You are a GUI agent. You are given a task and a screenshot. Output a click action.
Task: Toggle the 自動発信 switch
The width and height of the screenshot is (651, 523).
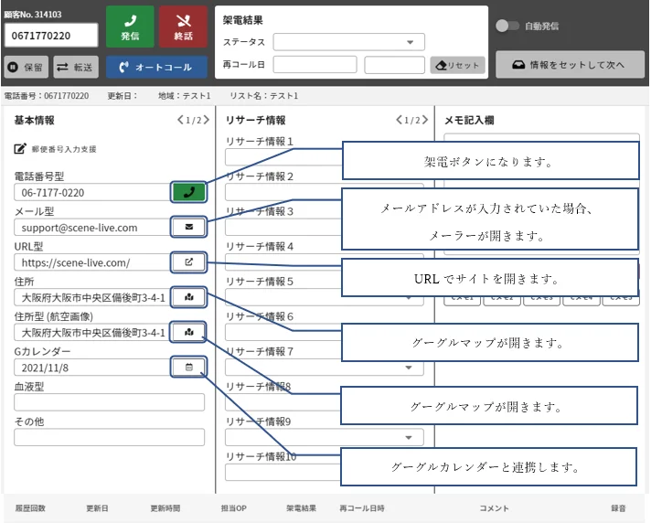[507, 27]
